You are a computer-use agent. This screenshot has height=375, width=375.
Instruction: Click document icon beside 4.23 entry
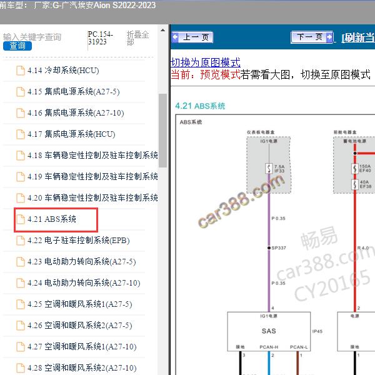(x=21, y=262)
